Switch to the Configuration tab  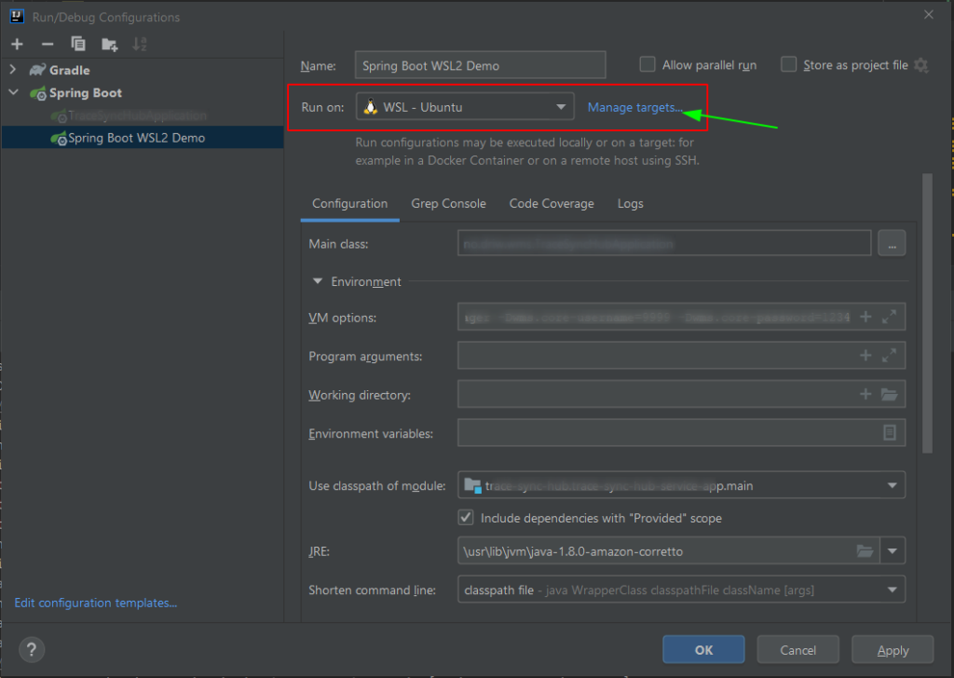tap(350, 204)
